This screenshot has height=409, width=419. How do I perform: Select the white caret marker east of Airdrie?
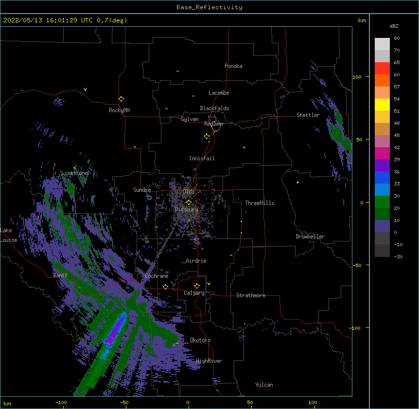[231, 256]
